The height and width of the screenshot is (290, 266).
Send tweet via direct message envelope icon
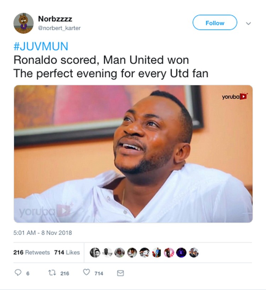(120, 273)
